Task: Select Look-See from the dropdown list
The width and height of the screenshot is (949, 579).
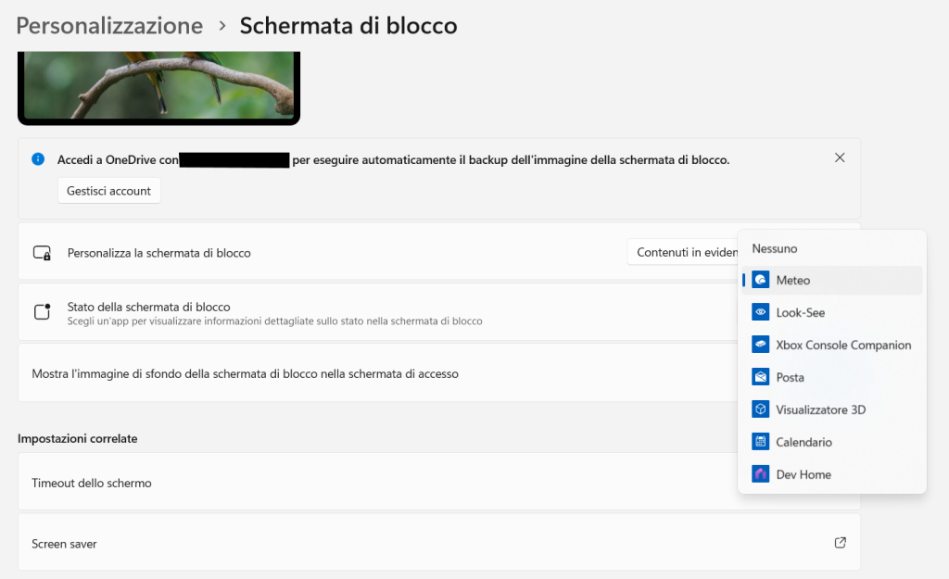Action: (x=801, y=312)
